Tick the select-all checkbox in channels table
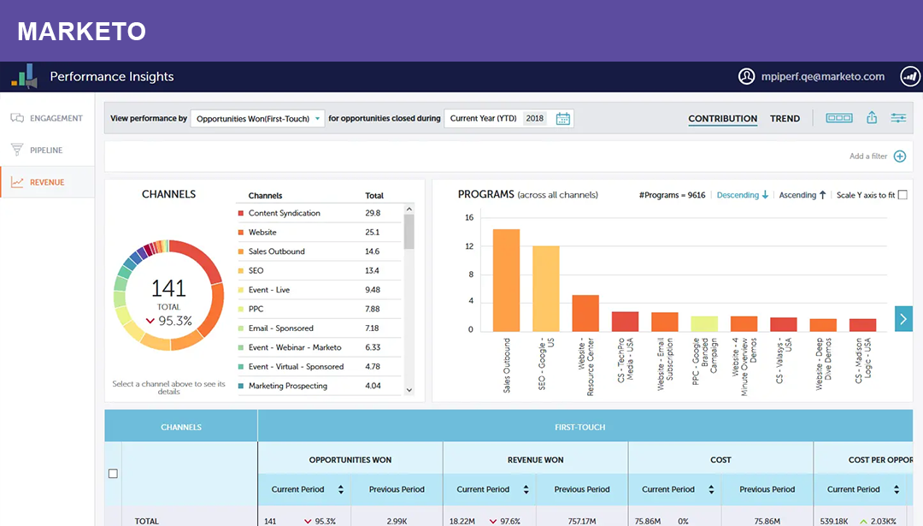Image resolution: width=923 pixels, height=526 pixels. click(x=113, y=474)
